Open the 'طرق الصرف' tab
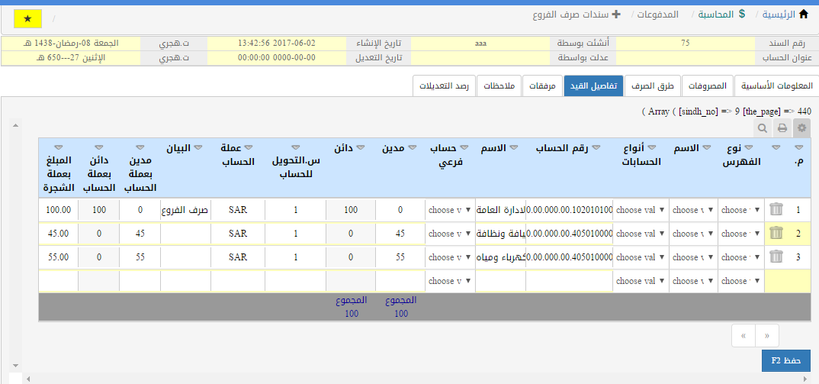This screenshot has width=819, height=384. [x=652, y=86]
